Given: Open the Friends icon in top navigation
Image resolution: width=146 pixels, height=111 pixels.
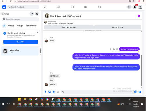Looking at the screenshot, I should click(x=58, y=7).
